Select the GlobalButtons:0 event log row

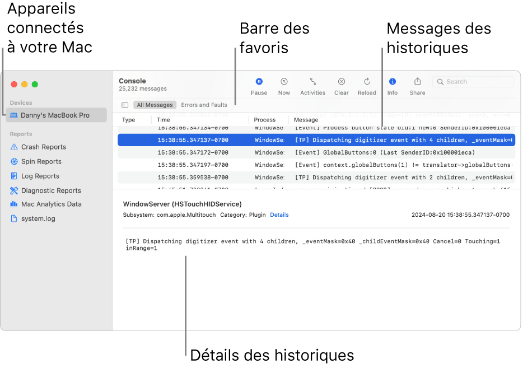click(x=316, y=152)
